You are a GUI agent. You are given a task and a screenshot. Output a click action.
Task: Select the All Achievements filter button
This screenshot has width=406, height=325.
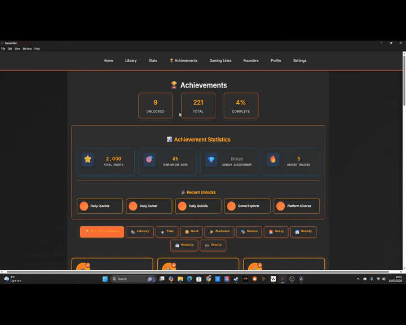[102, 231]
